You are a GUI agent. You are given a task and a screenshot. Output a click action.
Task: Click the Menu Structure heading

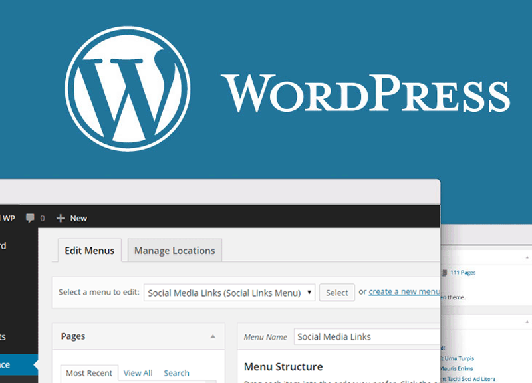(283, 367)
